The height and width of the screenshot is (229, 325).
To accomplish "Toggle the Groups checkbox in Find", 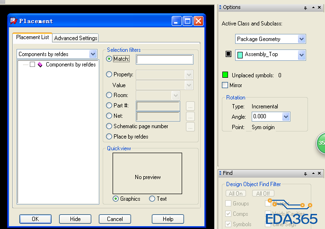I will pyautogui.click(x=228, y=204).
